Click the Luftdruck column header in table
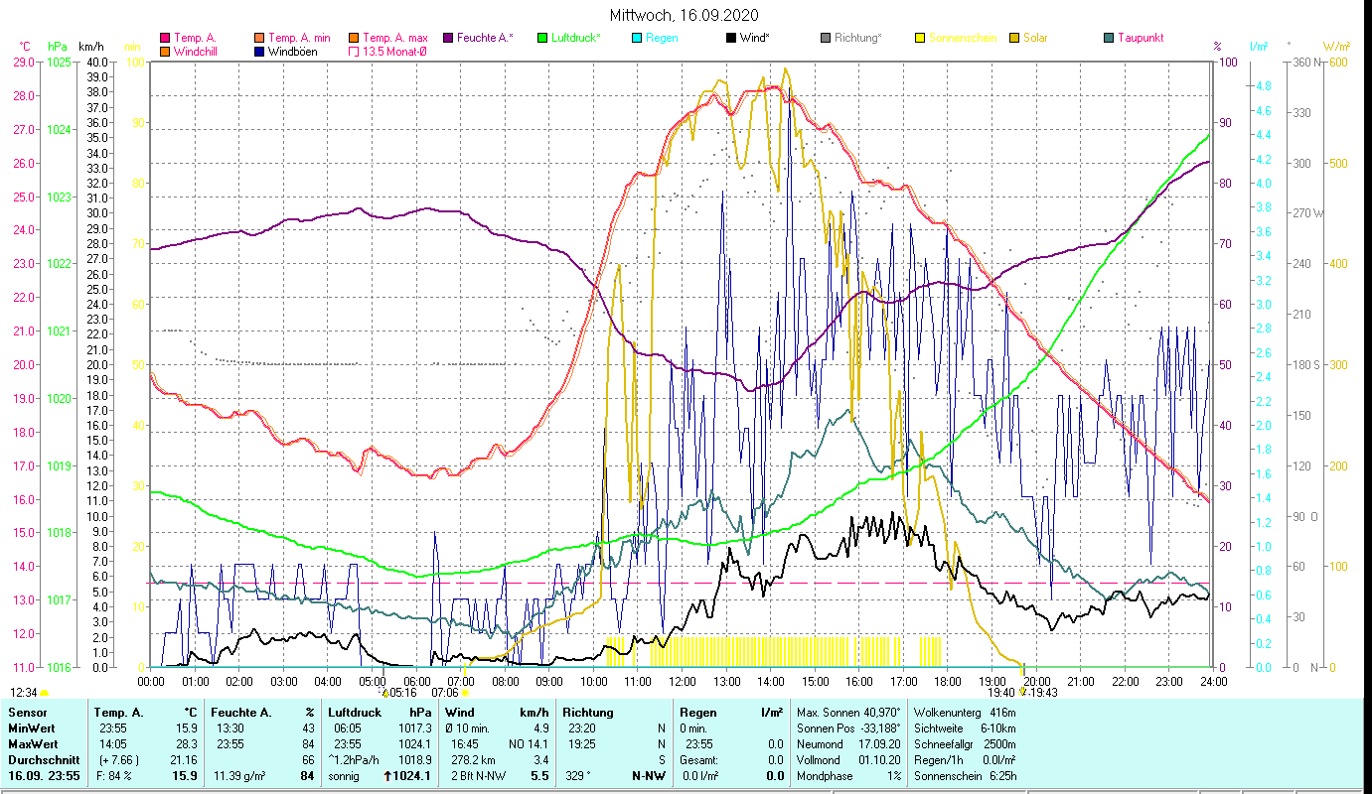Image resolution: width=1372 pixels, height=794 pixels. point(351,713)
